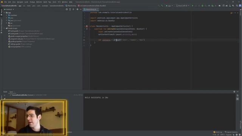Viewport: 242px width, 136px height.
Task: Click the 'contacts' variable in code
Action: tap(106, 40)
